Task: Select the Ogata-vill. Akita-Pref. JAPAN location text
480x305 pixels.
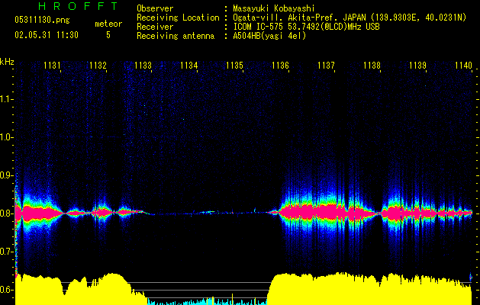Action: (350, 18)
